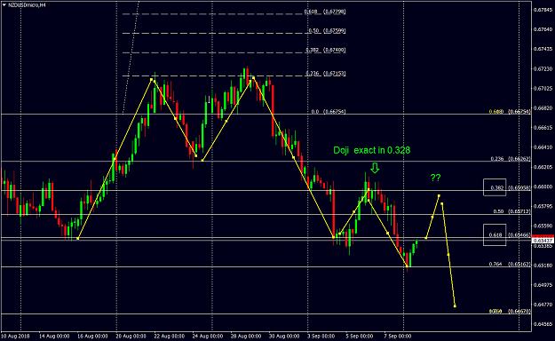555x341 pixels.
Task: Click 0.65180 on the price axis
Action: [x=543, y=265]
